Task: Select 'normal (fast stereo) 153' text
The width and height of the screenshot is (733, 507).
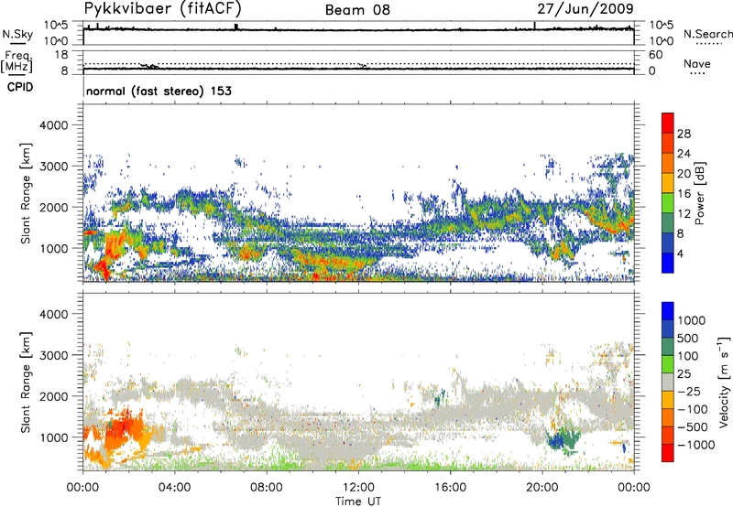Action: pyautogui.click(x=159, y=91)
